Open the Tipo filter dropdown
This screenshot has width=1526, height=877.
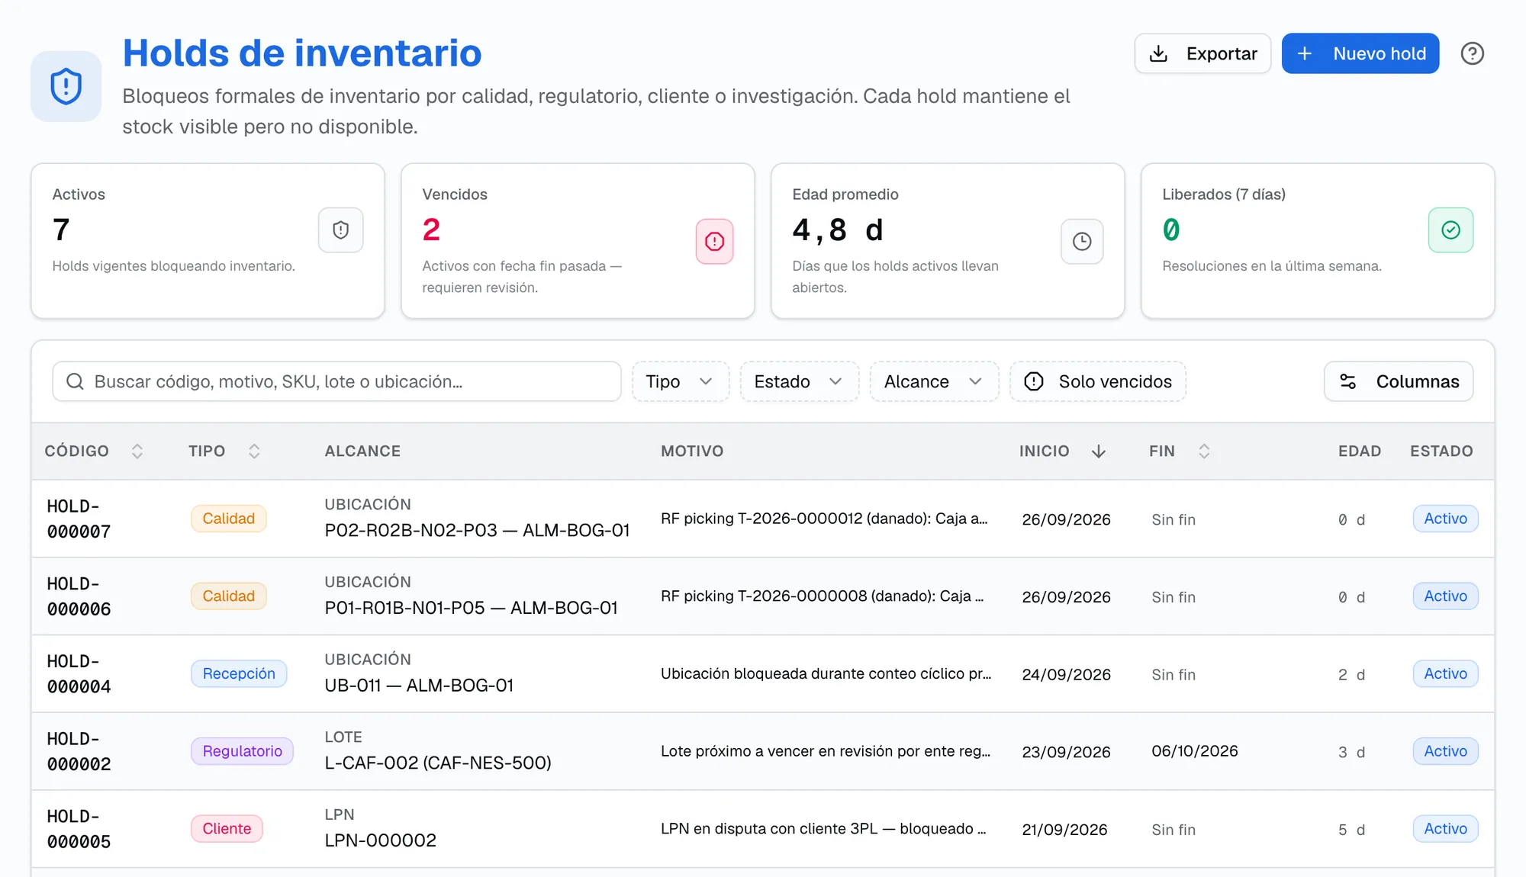[681, 381]
